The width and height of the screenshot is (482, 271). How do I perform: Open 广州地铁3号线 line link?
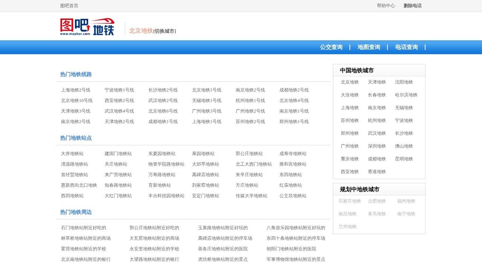[207, 111]
